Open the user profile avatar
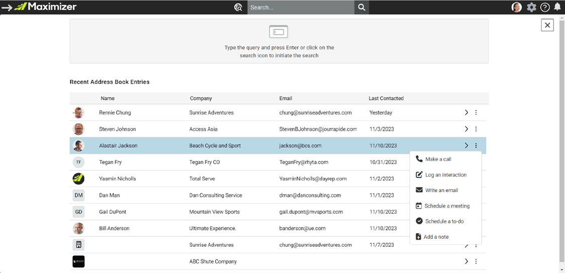The width and height of the screenshot is (565, 273). tap(517, 7)
